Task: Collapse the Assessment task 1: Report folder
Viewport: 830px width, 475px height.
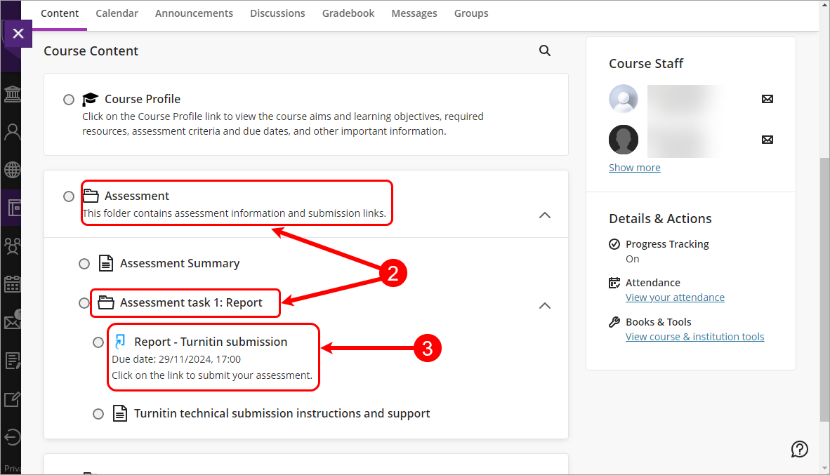Action: point(544,305)
